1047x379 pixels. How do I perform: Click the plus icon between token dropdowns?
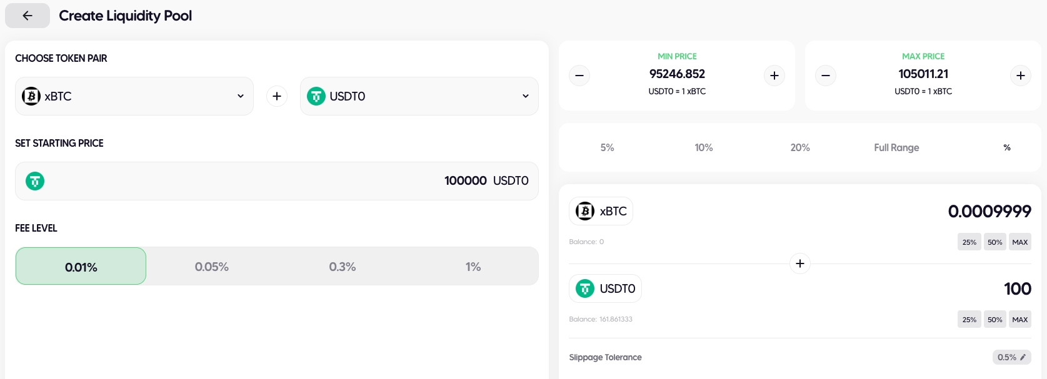[277, 96]
